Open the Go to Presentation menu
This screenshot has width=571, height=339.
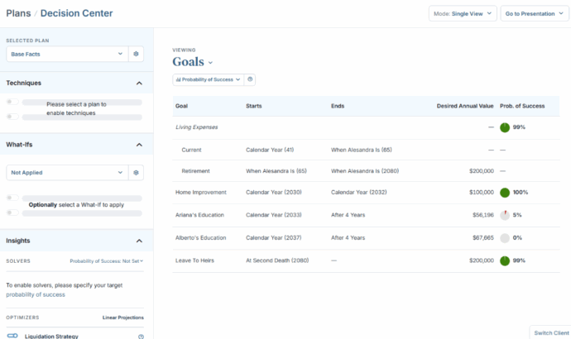coord(535,13)
